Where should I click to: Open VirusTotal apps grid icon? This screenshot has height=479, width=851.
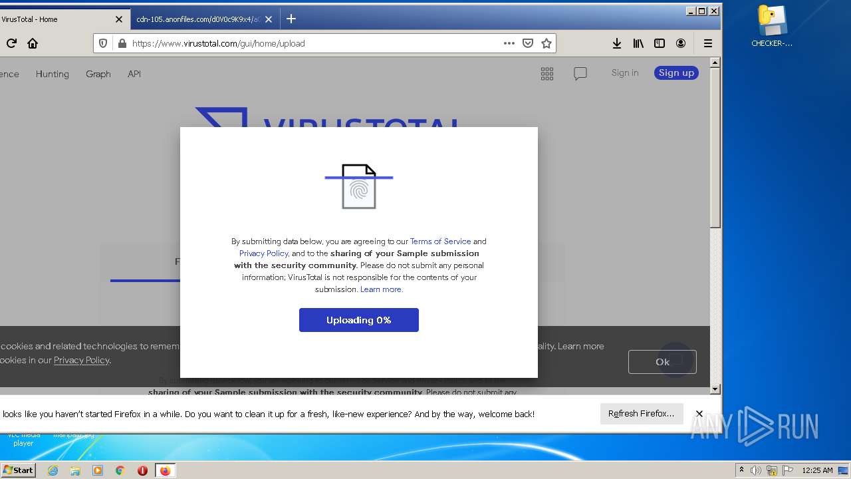coord(547,74)
